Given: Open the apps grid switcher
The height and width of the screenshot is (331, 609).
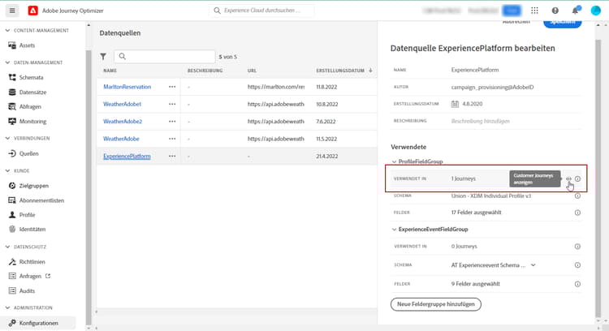Looking at the screenshot, I should tap(535, 11).
